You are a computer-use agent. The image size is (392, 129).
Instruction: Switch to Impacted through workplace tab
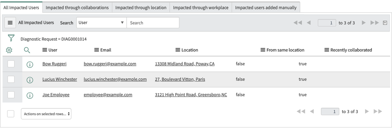pyautogui.click(x=201, y=7)
